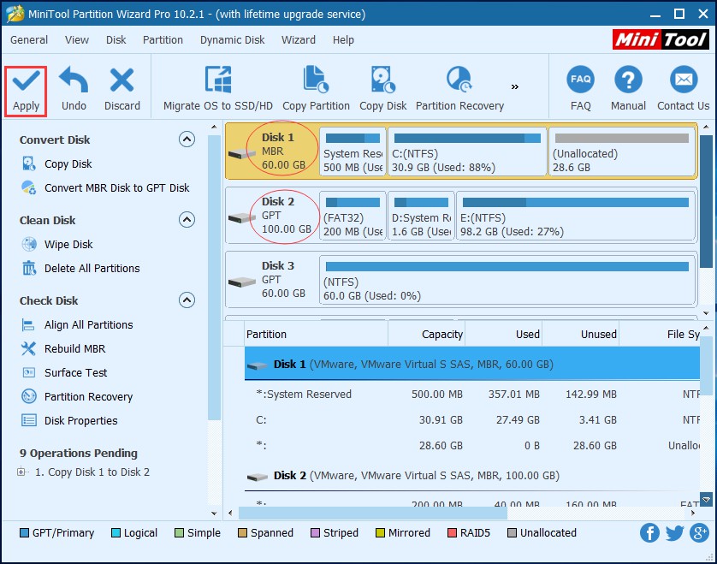Select D:System 1.6 GB partition block

[x=421, y=216]
